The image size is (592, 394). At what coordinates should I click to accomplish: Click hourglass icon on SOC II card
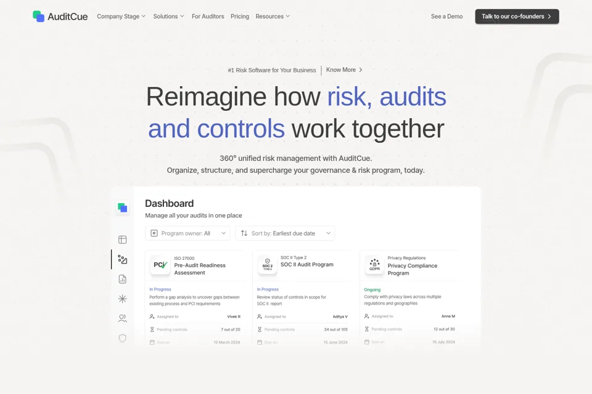click(x=260, y=329)
